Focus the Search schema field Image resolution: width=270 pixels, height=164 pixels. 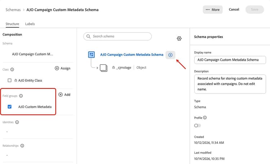click(117, 36)
